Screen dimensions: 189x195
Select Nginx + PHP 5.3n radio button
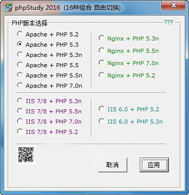[x=101, y=38]
